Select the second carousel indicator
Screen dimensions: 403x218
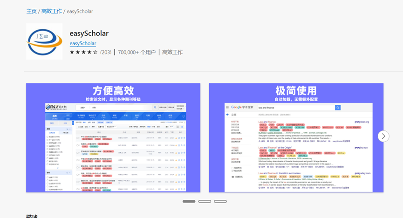205,201
